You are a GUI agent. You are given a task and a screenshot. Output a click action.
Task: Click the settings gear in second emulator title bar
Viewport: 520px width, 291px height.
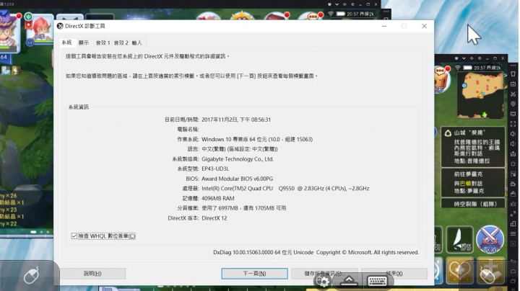[480, 58]
